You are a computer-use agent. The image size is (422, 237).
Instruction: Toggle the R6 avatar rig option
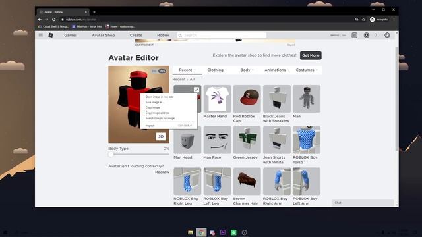[154, 71]
